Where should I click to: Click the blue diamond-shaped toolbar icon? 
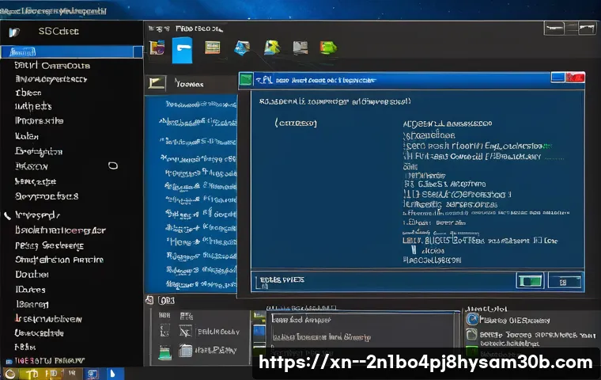[242, 48]
